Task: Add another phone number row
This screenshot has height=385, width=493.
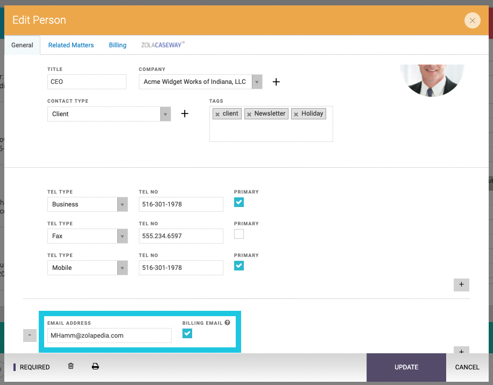Action: click(461, 284)
